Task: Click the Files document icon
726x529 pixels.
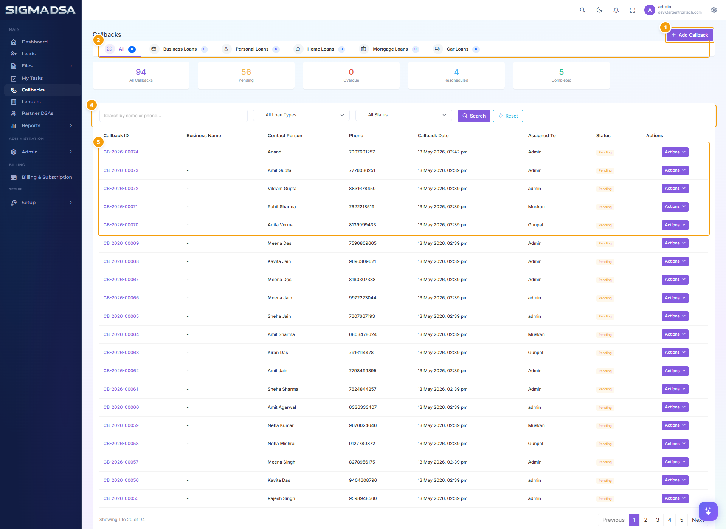Action: click(x=14, y=66)
